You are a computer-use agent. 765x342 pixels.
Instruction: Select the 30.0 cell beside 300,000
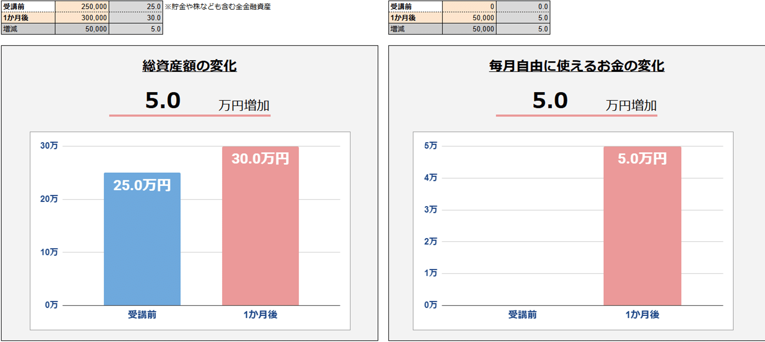coord(136,18)
